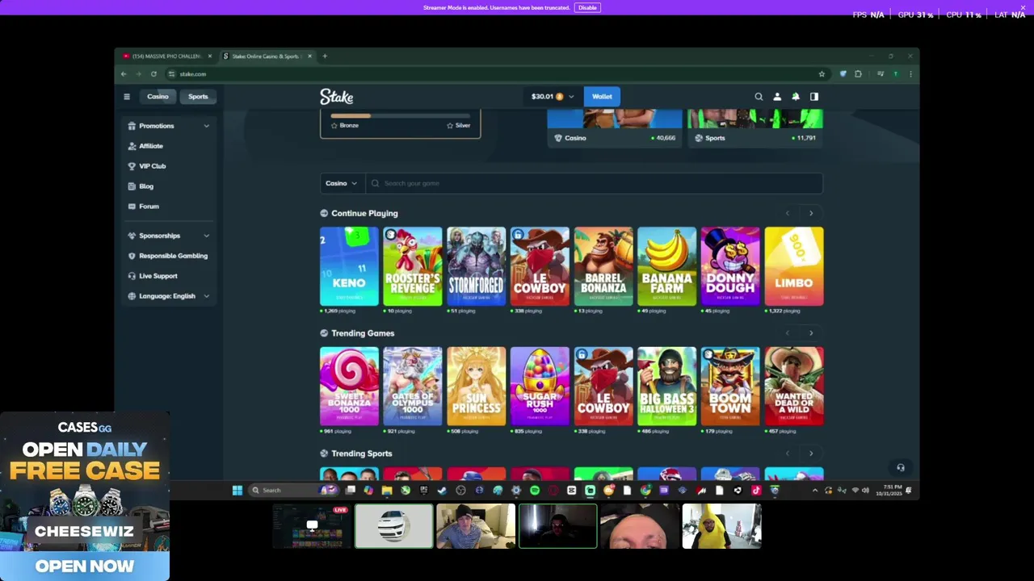
Task: Open Big Bass Halloween 3 tile
Action: [667, 386]
